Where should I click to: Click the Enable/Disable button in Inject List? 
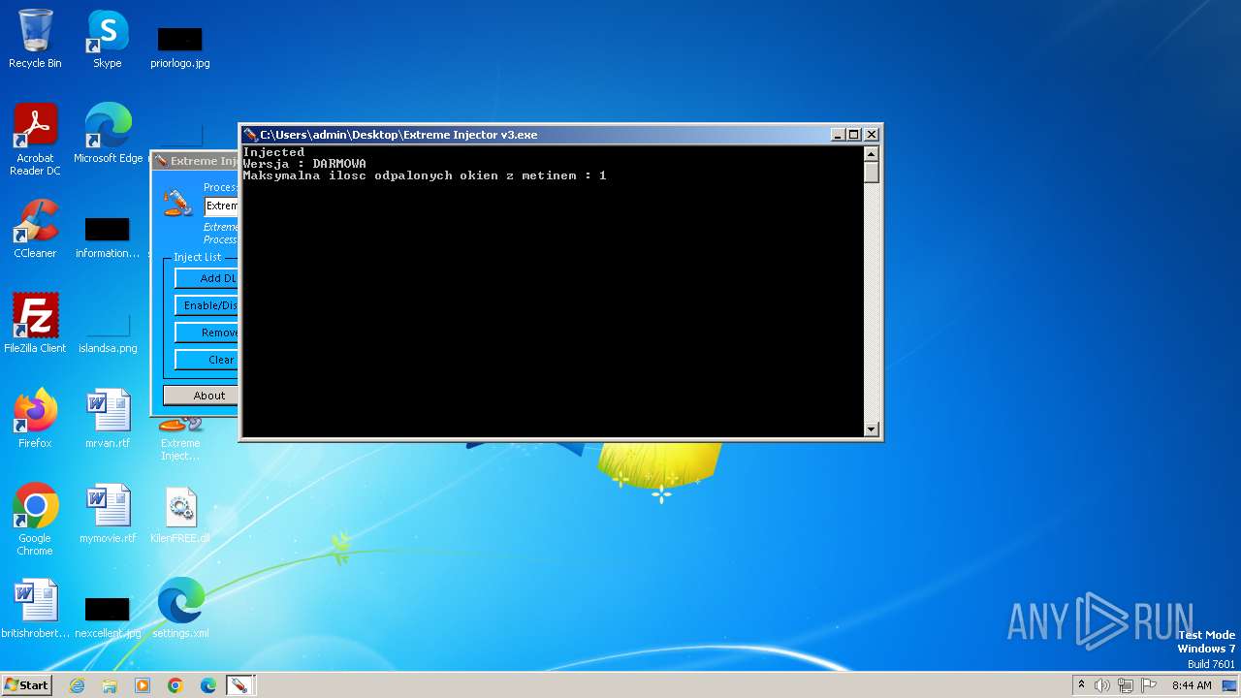207,305
